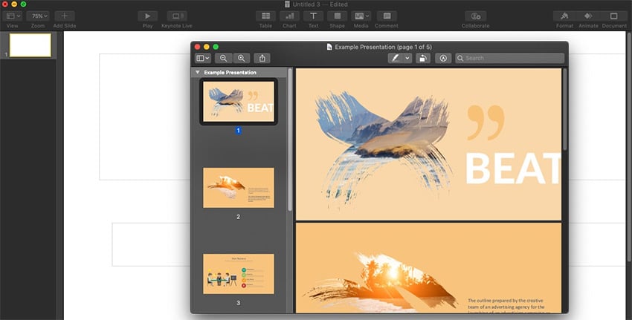This screenshot has width=632, height=320.
Task: Insert a Table from the toolbar
Action: [x=265, y=16]
